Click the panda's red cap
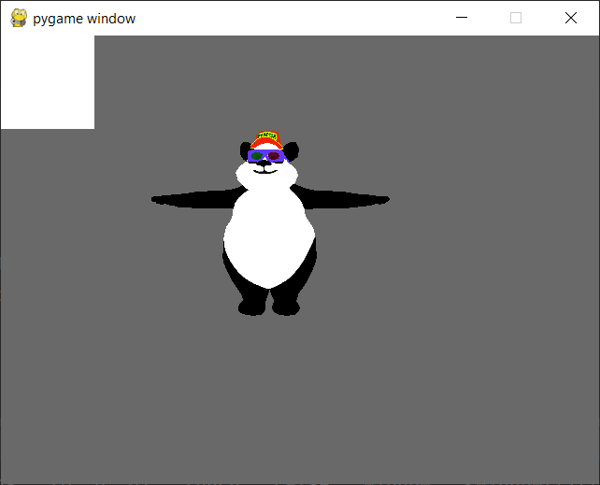Viewport: 600px width, 485px height. 266,144
